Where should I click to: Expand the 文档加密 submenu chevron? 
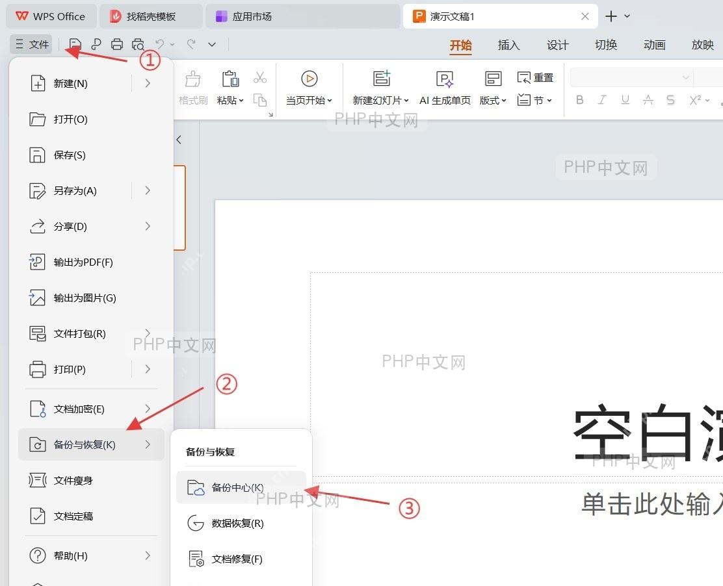click(148, 409)
